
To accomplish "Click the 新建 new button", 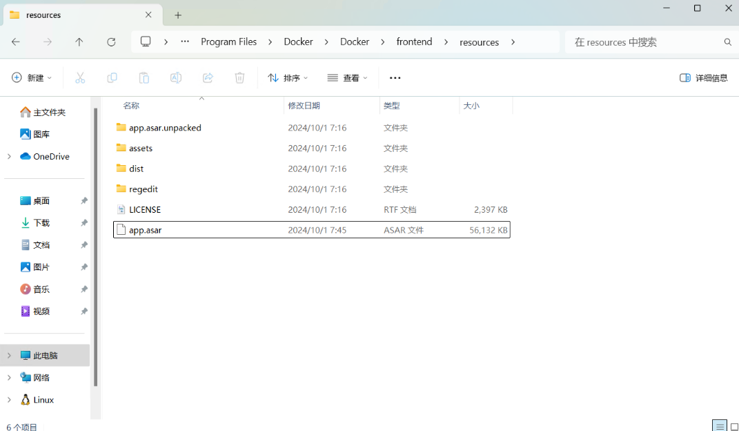I will pyautogui.click(x=32, y=78).
